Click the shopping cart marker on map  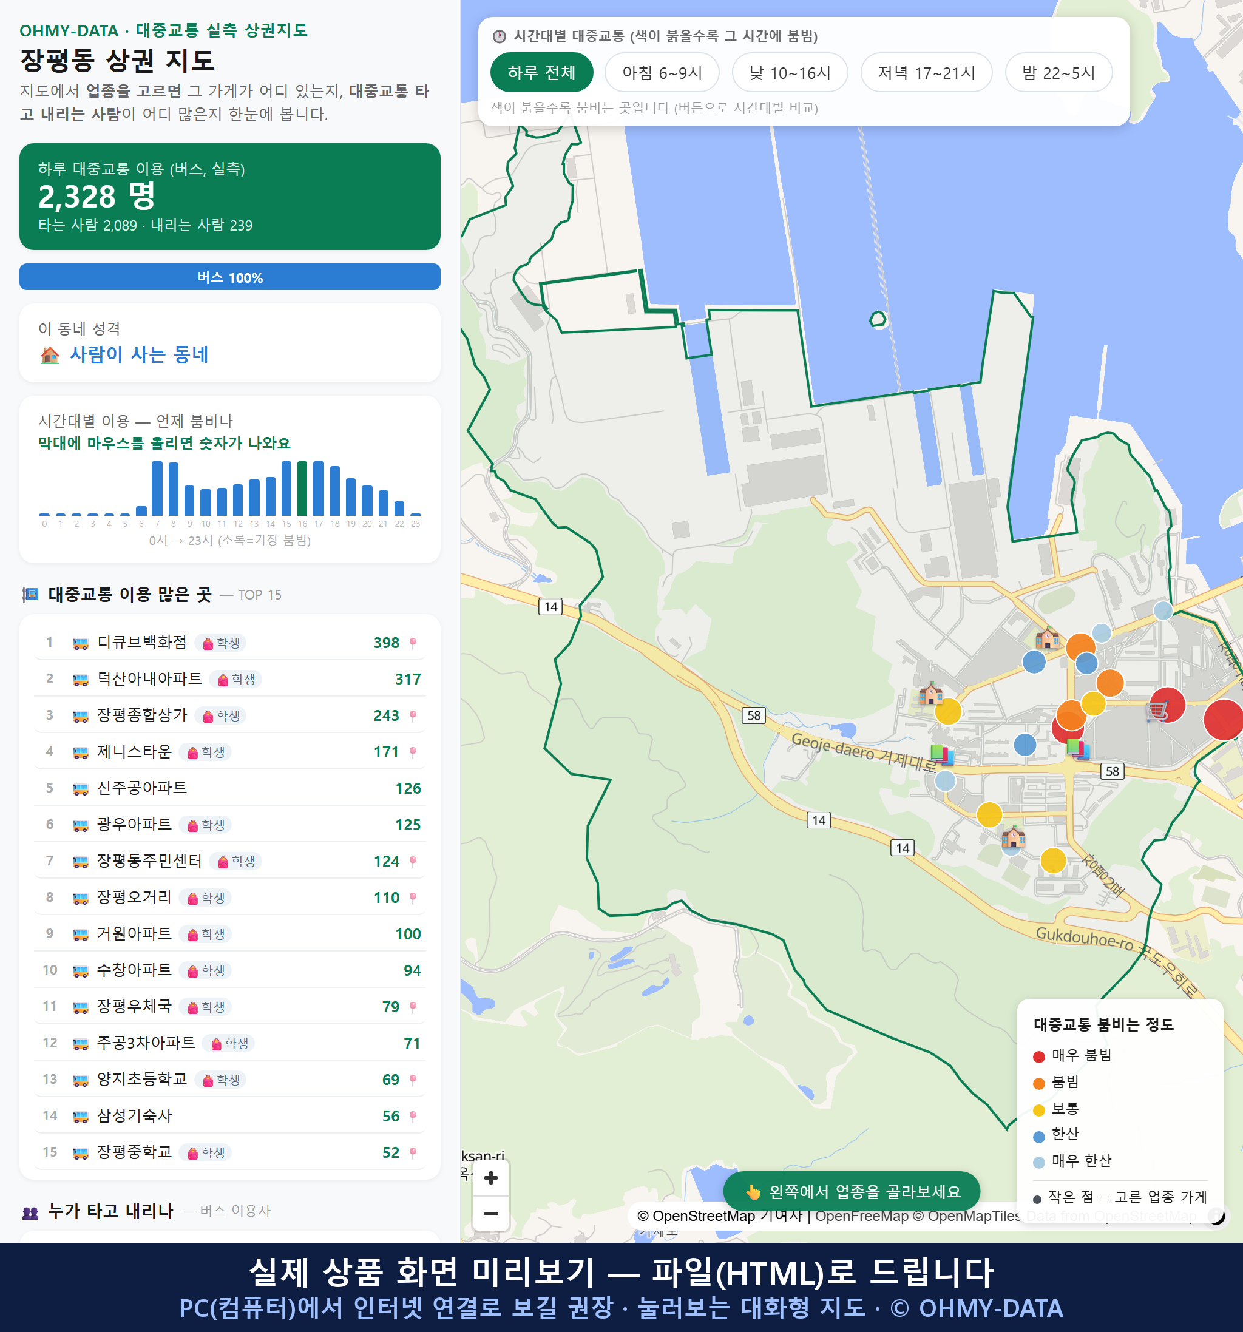click(1157, 710)
